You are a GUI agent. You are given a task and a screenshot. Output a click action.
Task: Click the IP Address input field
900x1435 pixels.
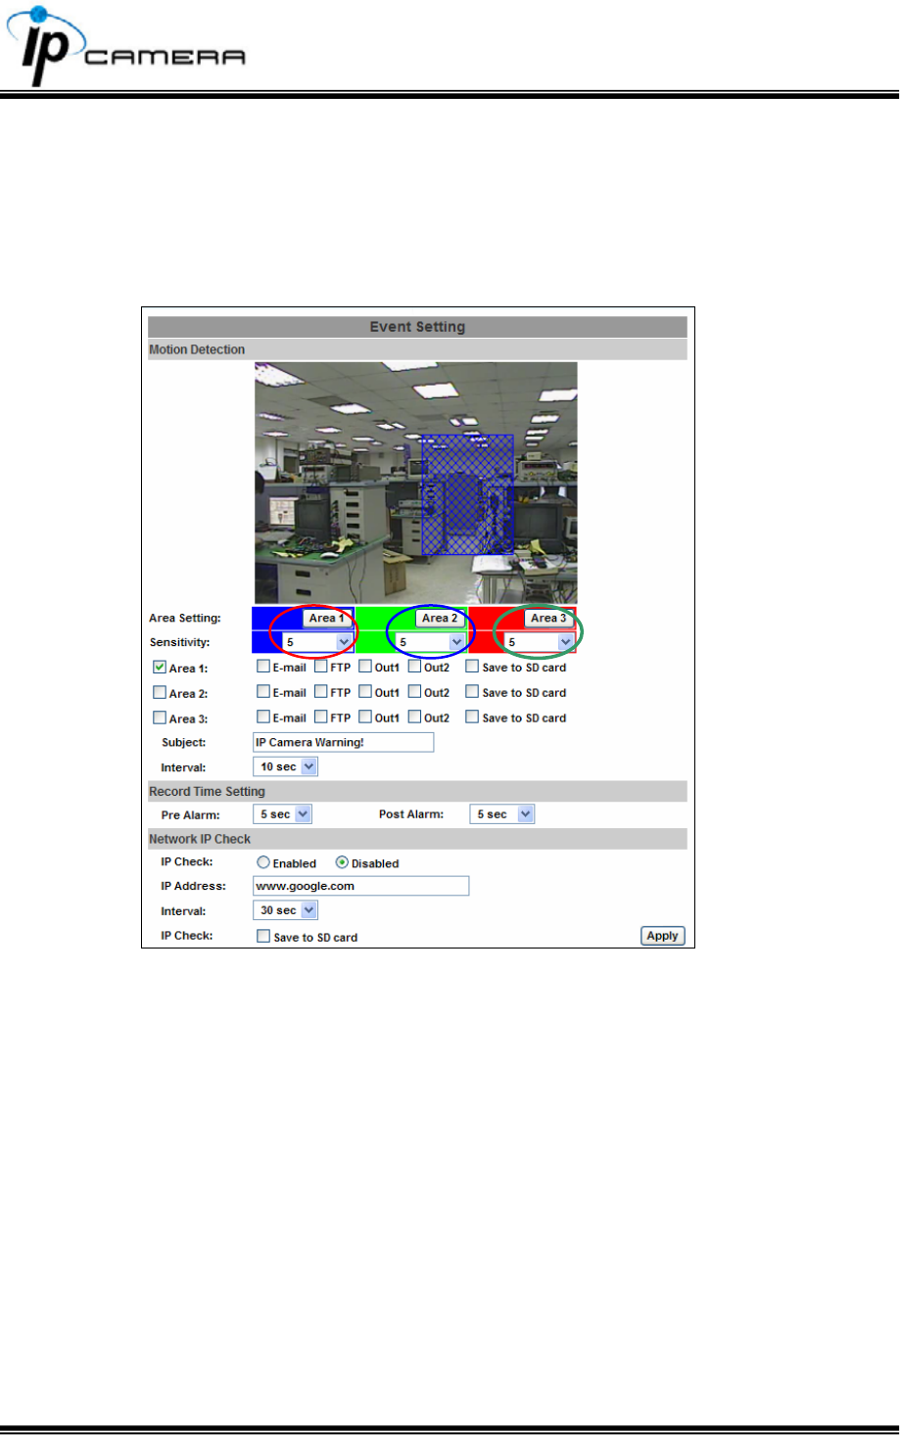pos(360,886)
